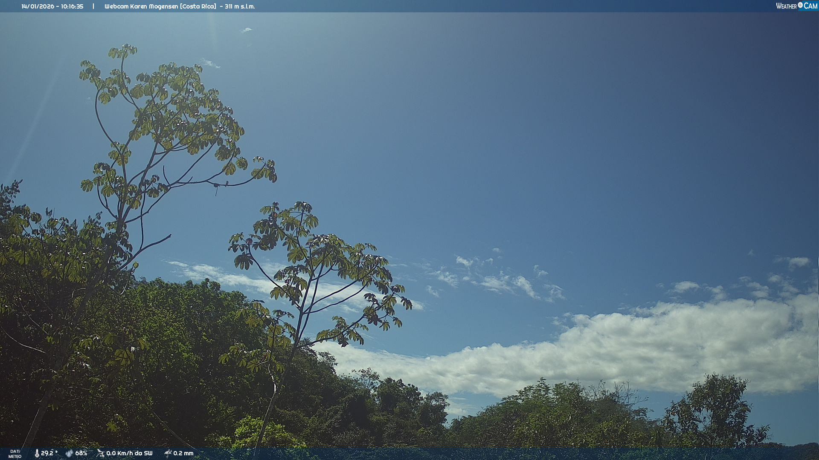Click the 29.2 ° temperature reading
Image resolution: width=819 pixels, height=460 pixels.
coord(49,453)
